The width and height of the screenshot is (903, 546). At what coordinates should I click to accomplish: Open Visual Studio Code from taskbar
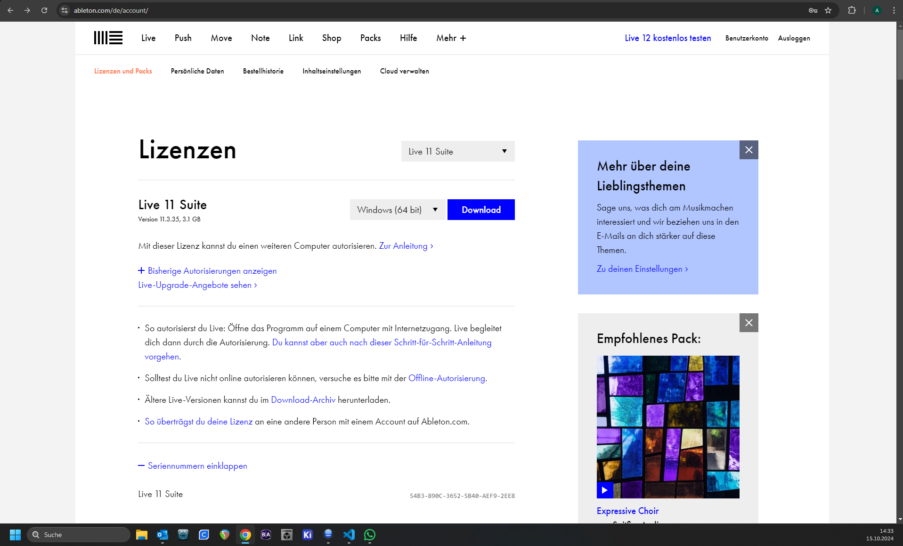[x=349, y=535]
